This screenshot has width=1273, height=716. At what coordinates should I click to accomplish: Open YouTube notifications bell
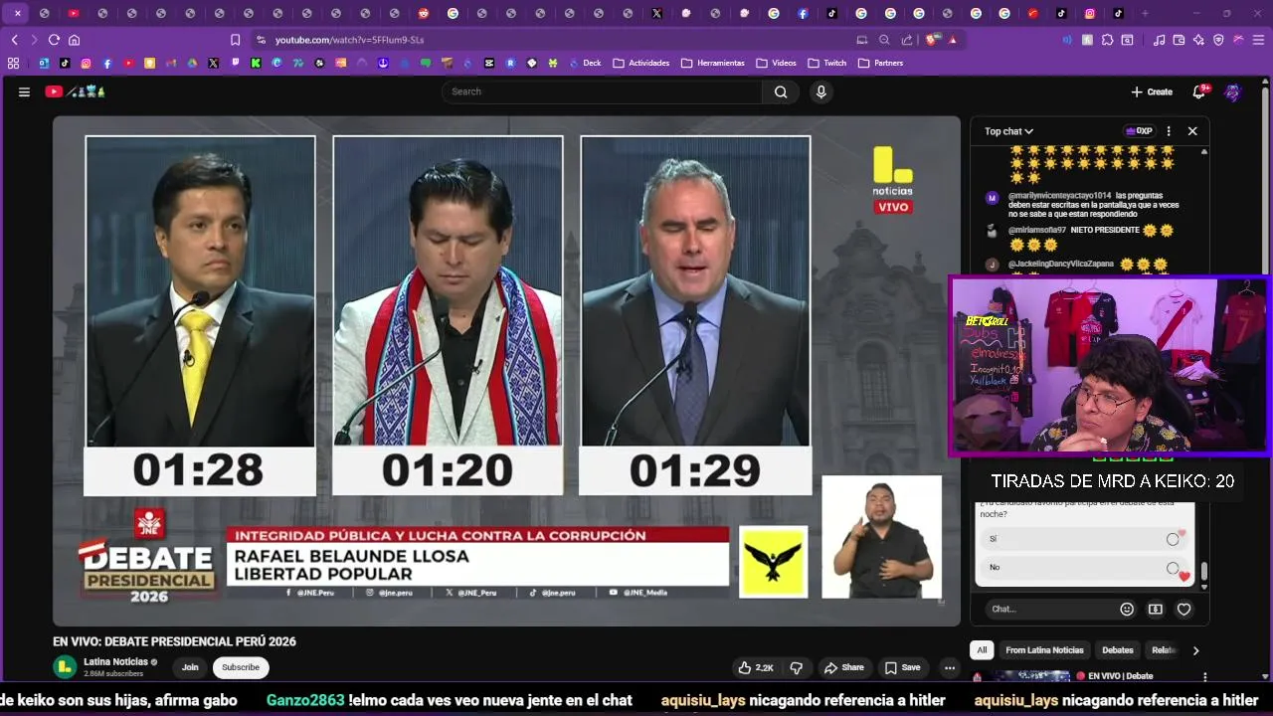1199,91
